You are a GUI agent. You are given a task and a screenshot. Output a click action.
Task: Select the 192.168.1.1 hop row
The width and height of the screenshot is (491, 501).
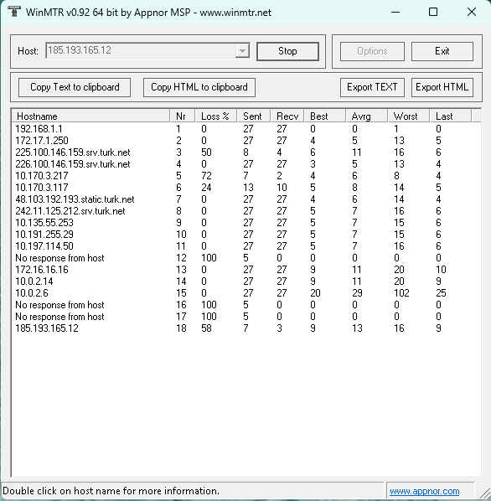pyautogui.click(x=246, y=129)
